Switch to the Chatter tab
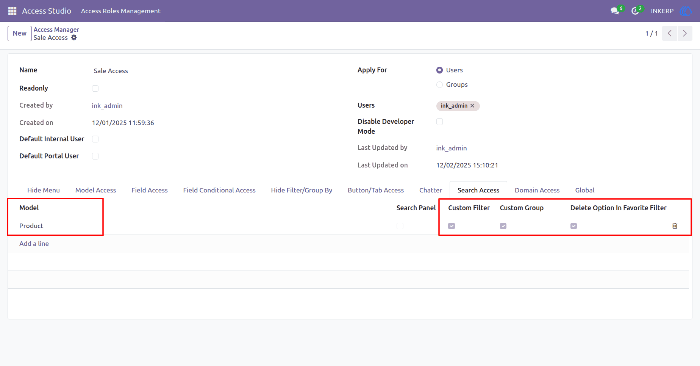Viewport: 700px width, 366px height. pyautogui.click(x=431, y=190)
